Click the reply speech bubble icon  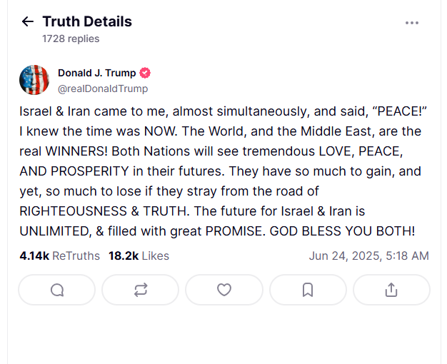(57, 289)
